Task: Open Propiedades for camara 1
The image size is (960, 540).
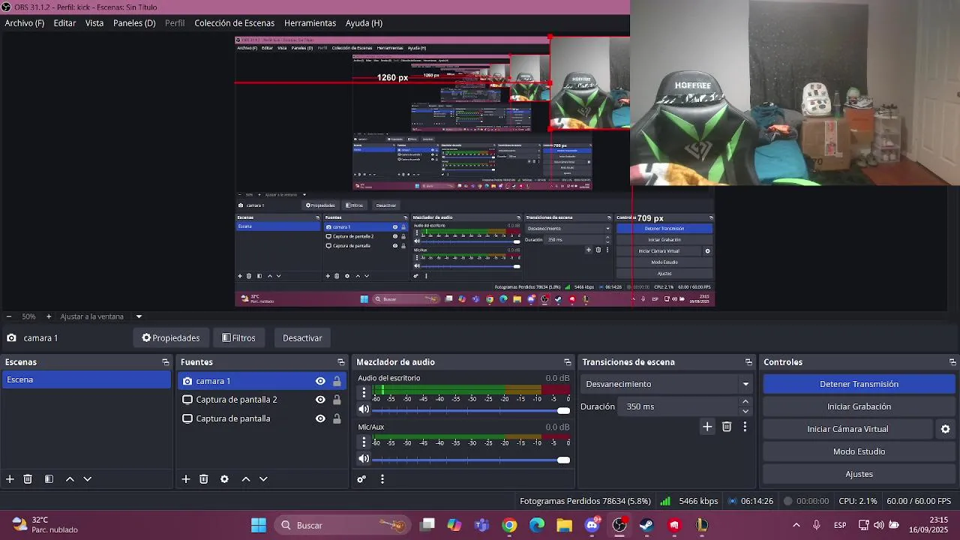Action: [171, 338]
